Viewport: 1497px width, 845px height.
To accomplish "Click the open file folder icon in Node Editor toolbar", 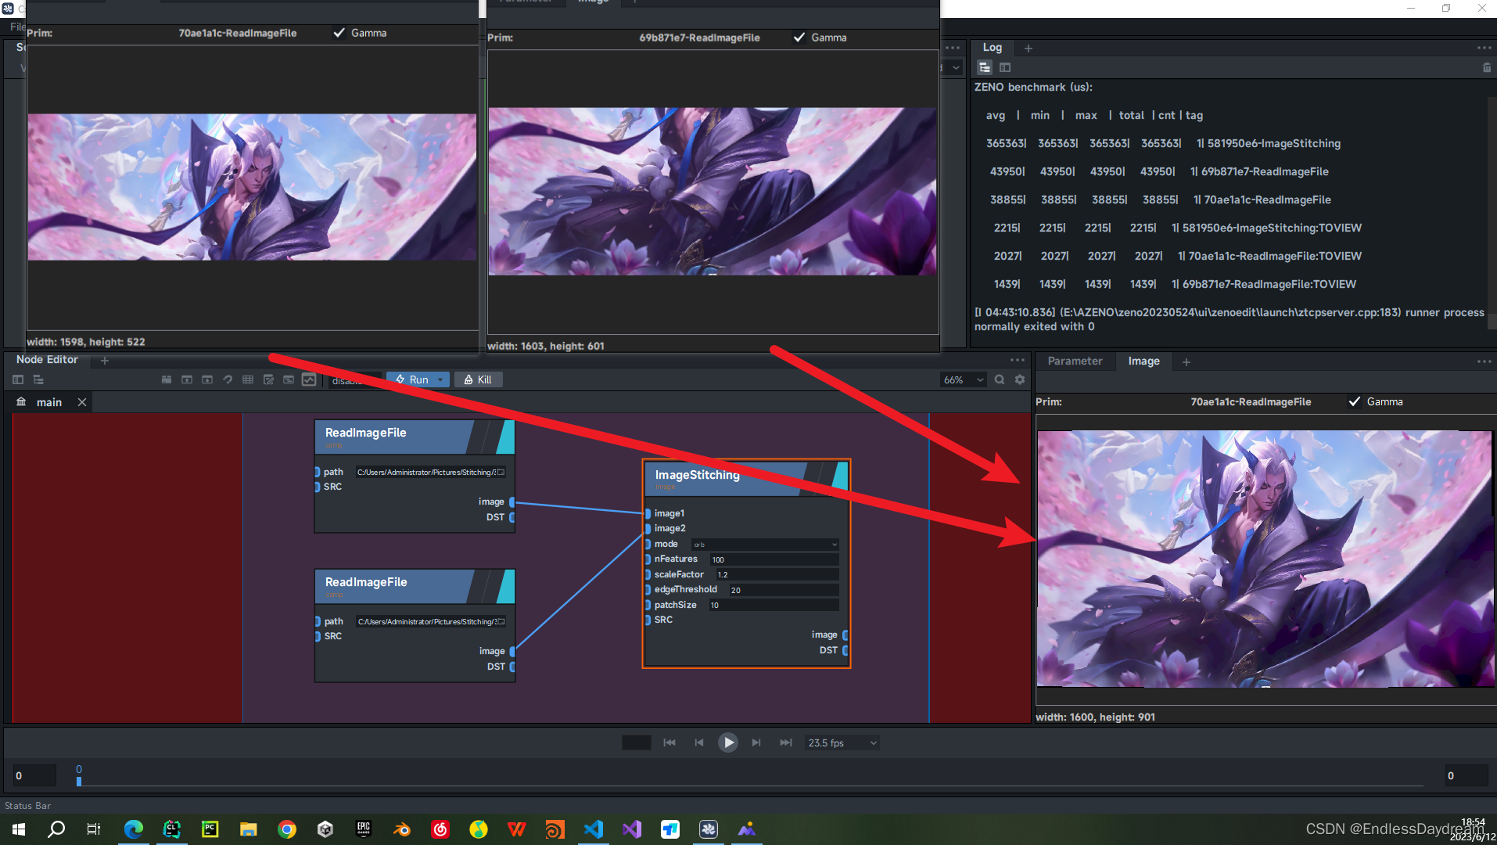I will [x=167, y=379].
